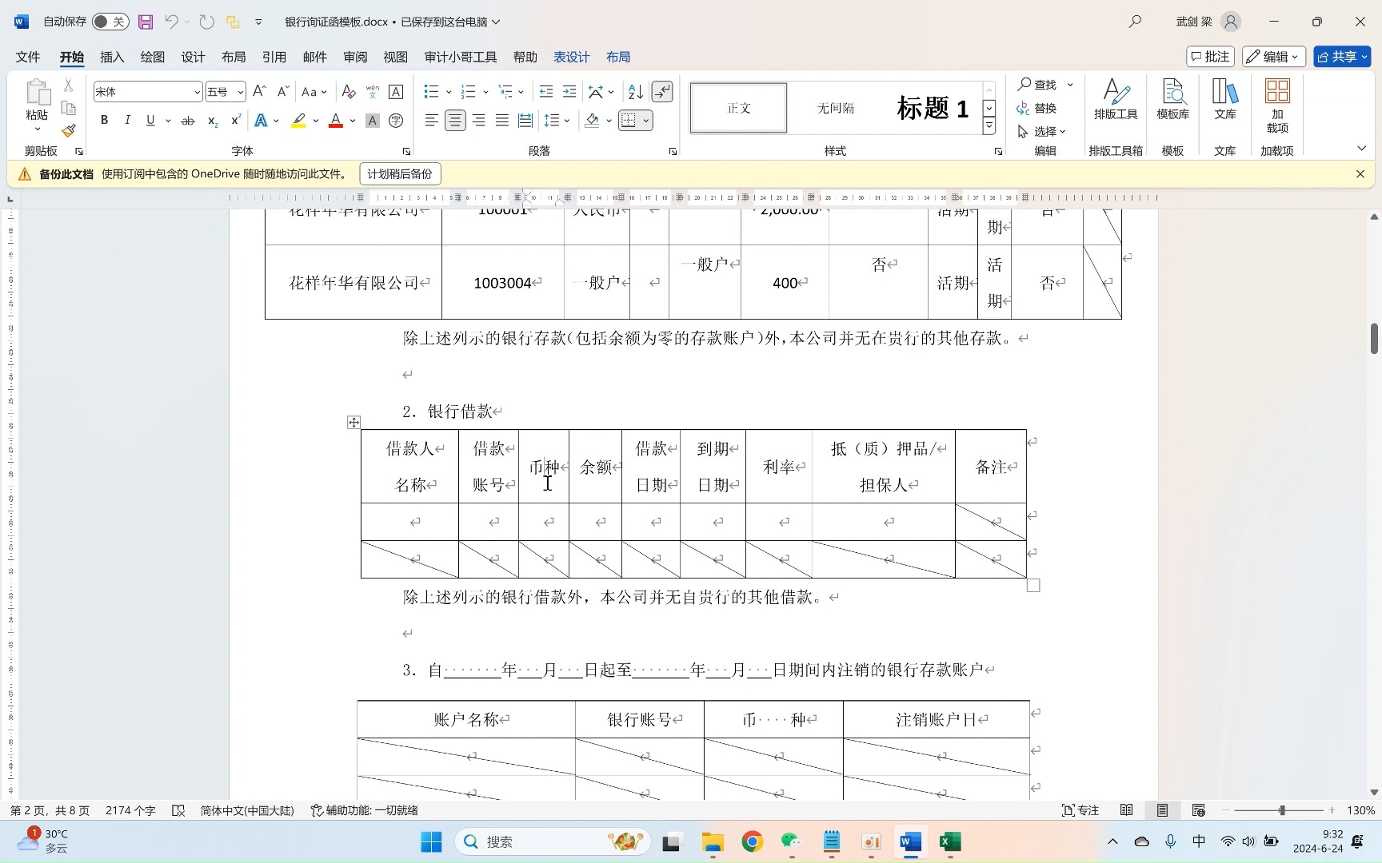Toggle show paragraph marks

[x=662, y=92]
